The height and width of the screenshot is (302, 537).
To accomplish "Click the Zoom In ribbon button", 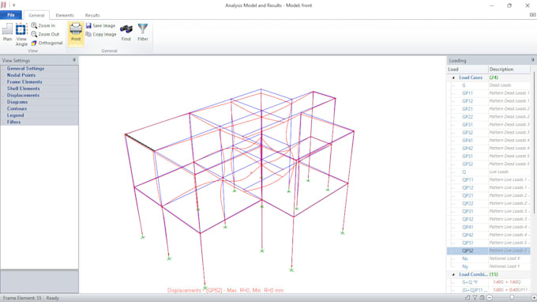I will pyautogui.click(x=43, y=26).
